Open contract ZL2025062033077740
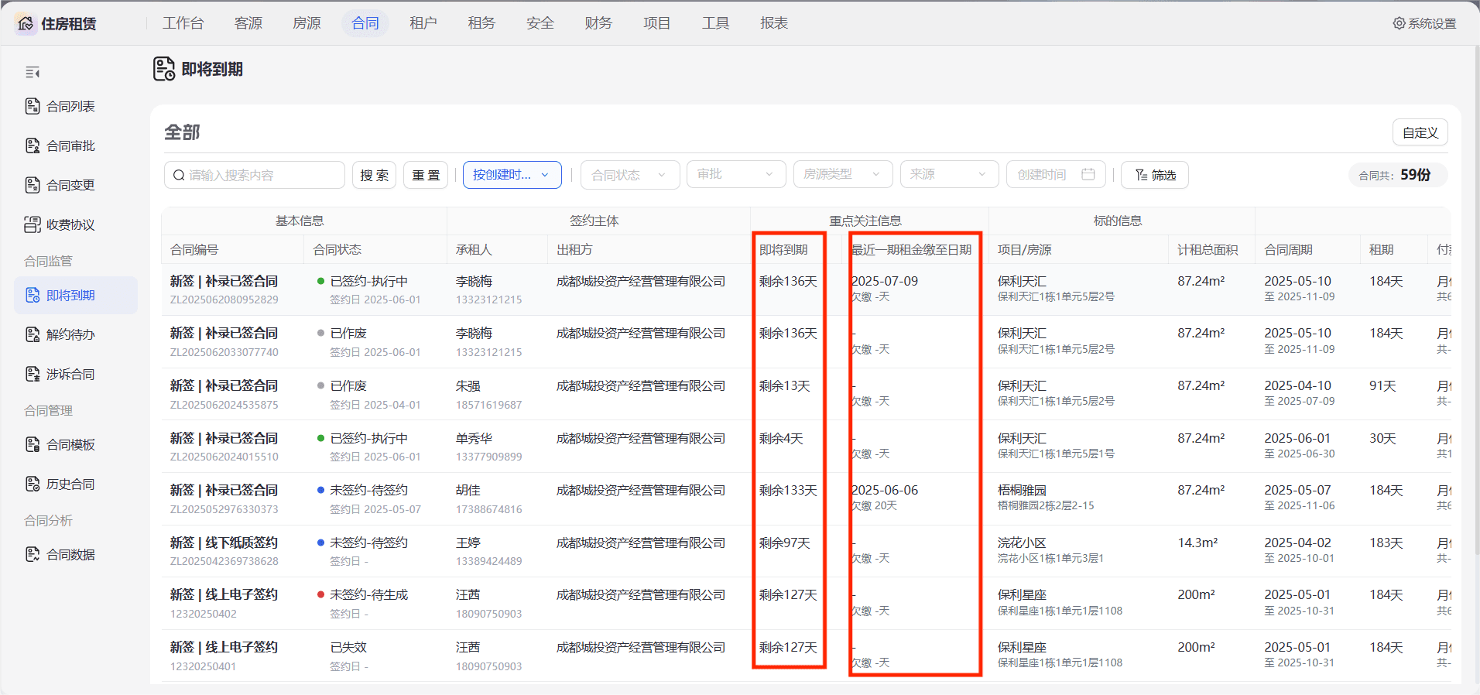Viewport: 1480px width, 695px height. click(224, 352)
